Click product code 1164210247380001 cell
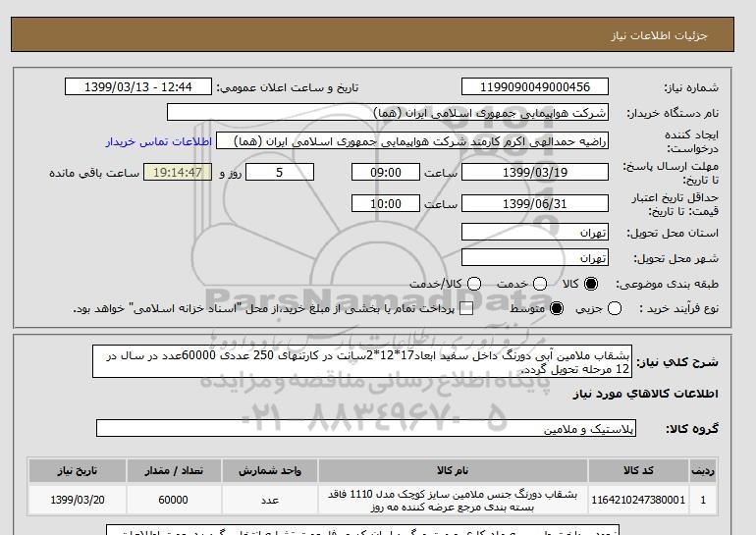This screenshot has height=535, width=756. [638, 500]
